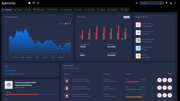Click the icon above Apartamentos
Viewport: 180px width, 101px height.
coord(7,66)
